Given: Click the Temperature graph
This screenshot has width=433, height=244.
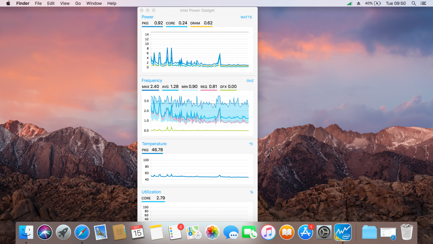Looking at the screenshot, I should [197, 169].
